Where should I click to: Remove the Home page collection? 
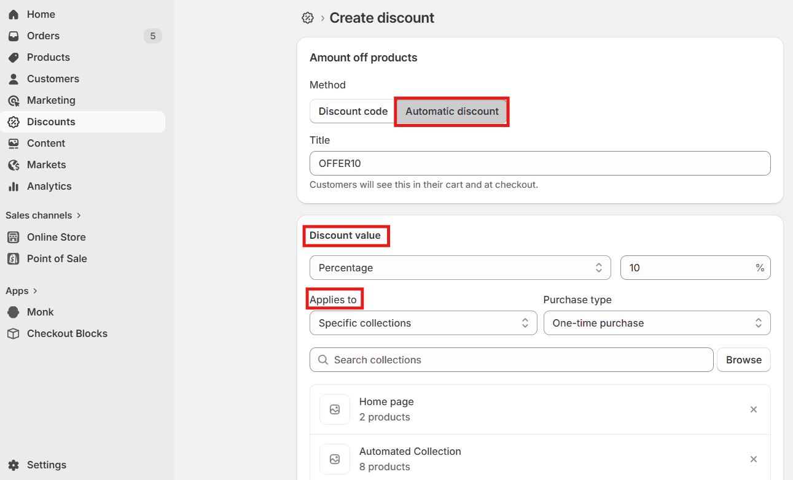tap(754, 409)
